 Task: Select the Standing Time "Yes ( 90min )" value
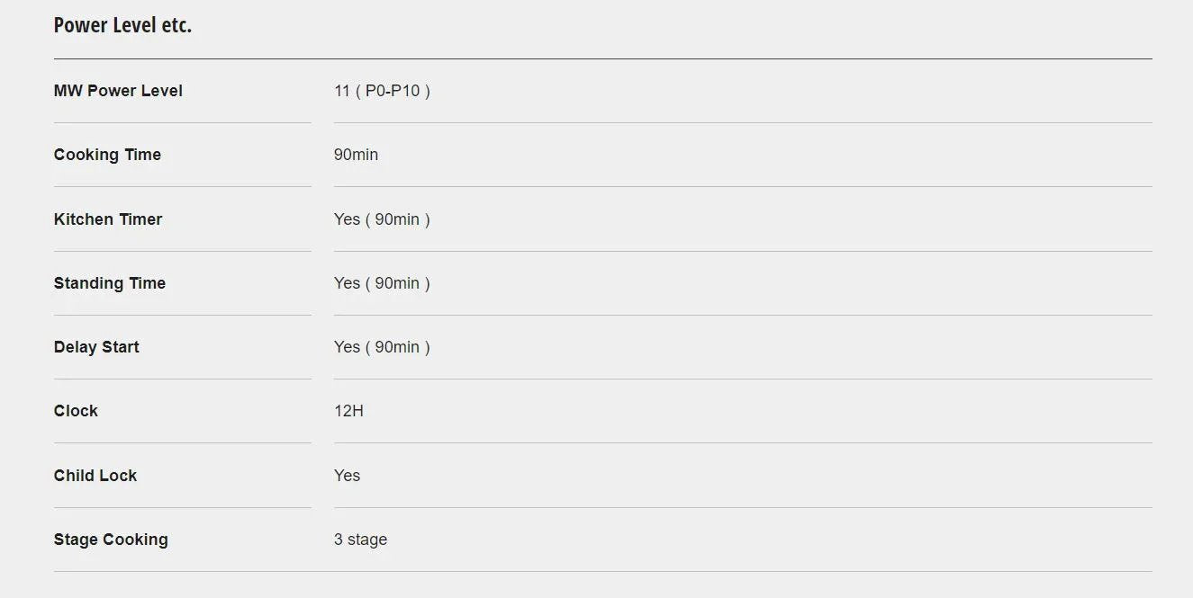[382, 283]
